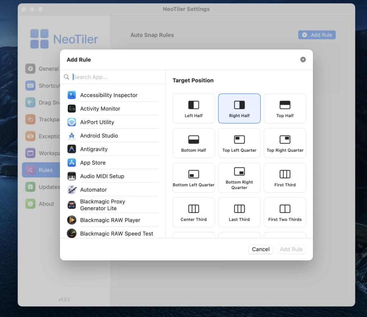Select "App Store" app name
The image size is (367, 317).
pyautogui.click(x=93, y=163)
